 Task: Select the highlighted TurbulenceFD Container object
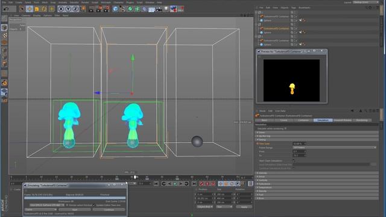coord(276,28)
